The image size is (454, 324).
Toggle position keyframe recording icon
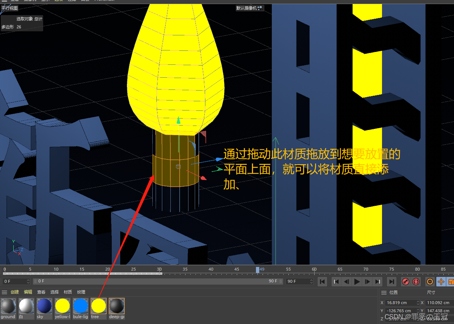[440, 282]
